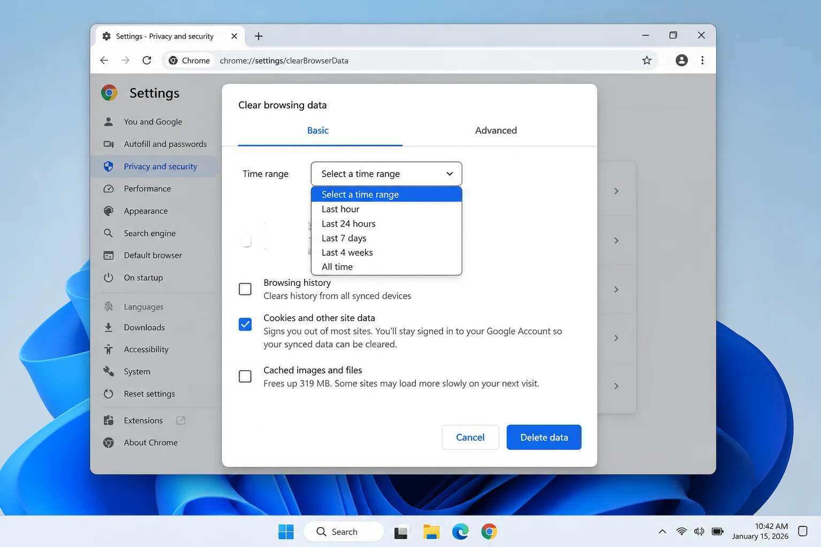Select 'Last 7 days' time range
The height and width of the screenshot is (547, 821).
pyautogui.click(x=386, y=238)
